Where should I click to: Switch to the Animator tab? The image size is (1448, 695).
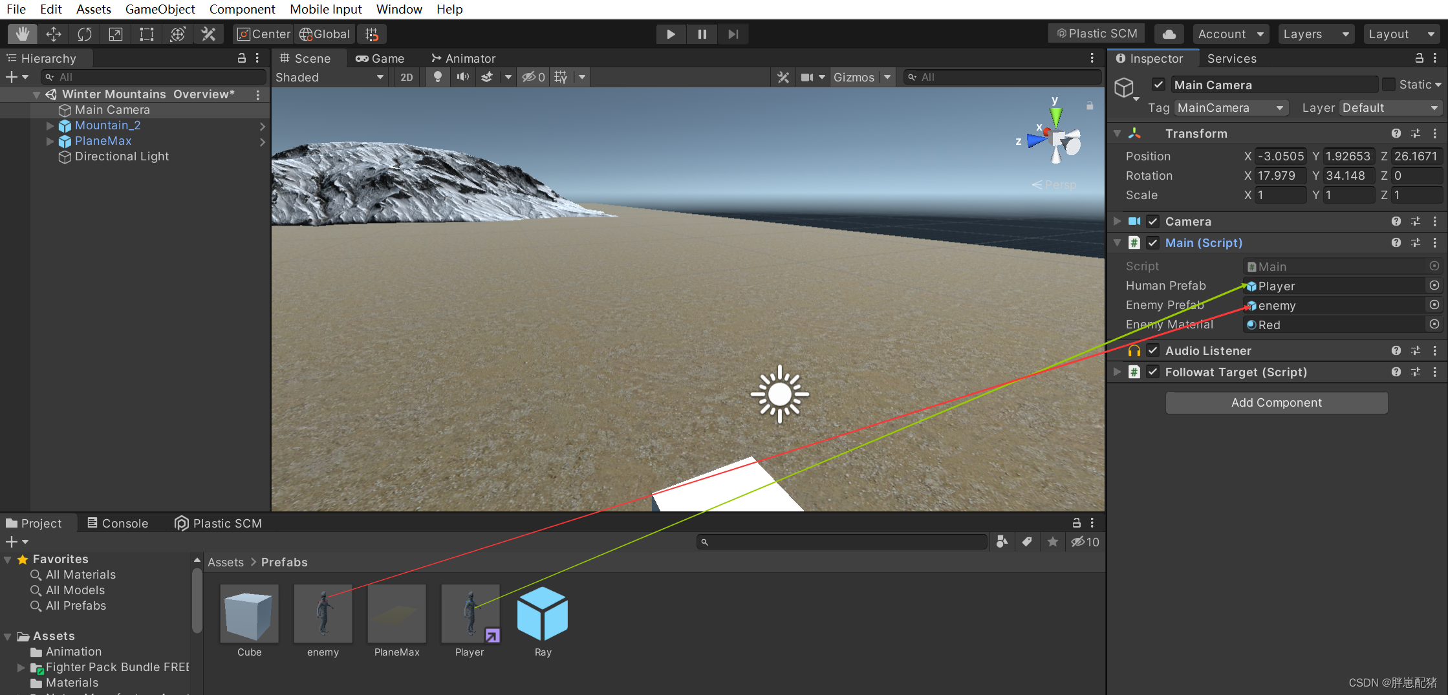click(x=464, y=58)
